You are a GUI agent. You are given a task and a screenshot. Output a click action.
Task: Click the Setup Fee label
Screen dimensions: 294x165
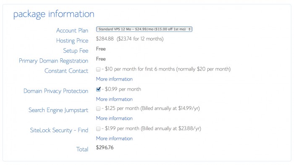coord(76,51)
